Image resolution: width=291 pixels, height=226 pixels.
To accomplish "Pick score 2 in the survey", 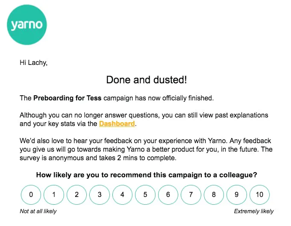I will (x=76, y=195).
